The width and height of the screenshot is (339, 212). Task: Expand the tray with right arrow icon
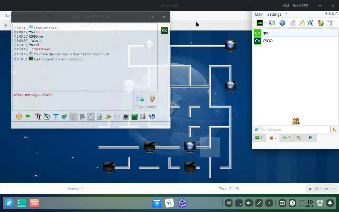[x=269, y=203]
